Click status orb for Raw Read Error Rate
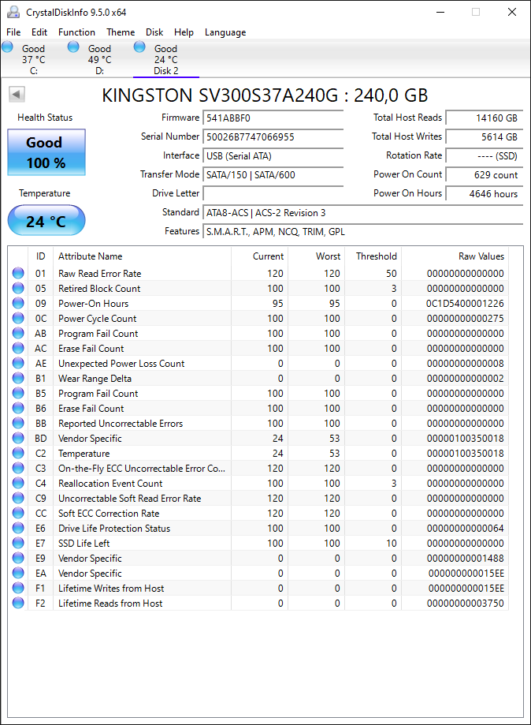 18,273
